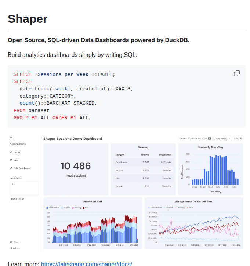The width and height of the screenshot is (250, 266).
Task: Open the taleshape.com shaper docs link
Action: (86, 264)
